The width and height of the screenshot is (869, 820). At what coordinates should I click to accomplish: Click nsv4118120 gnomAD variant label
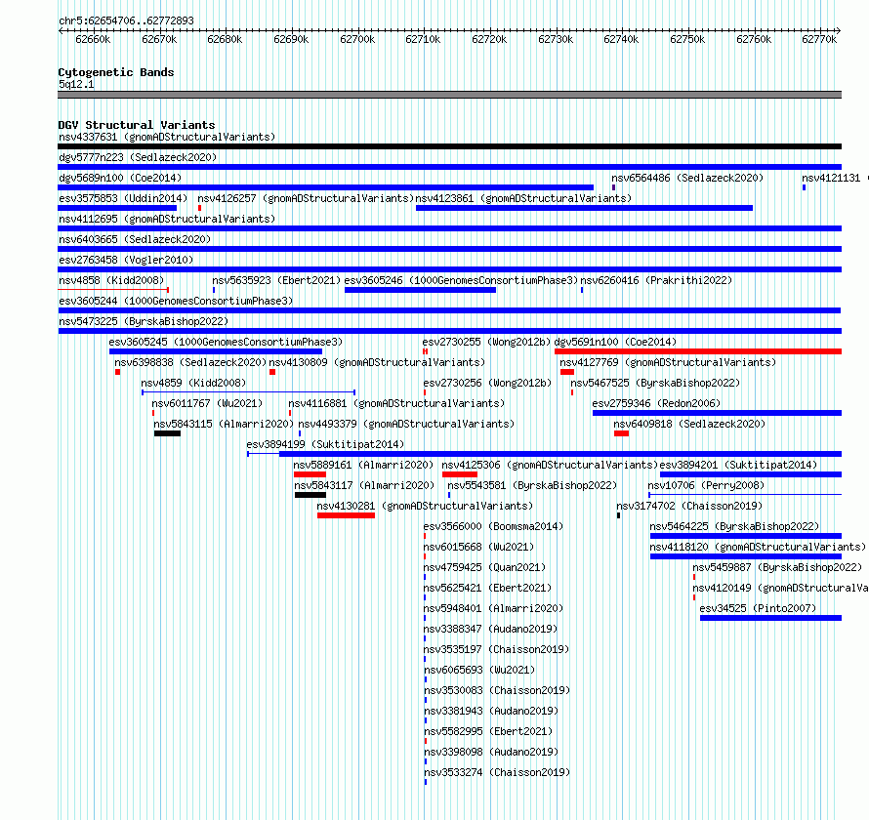pyautogui.click(x=758, y=547)
